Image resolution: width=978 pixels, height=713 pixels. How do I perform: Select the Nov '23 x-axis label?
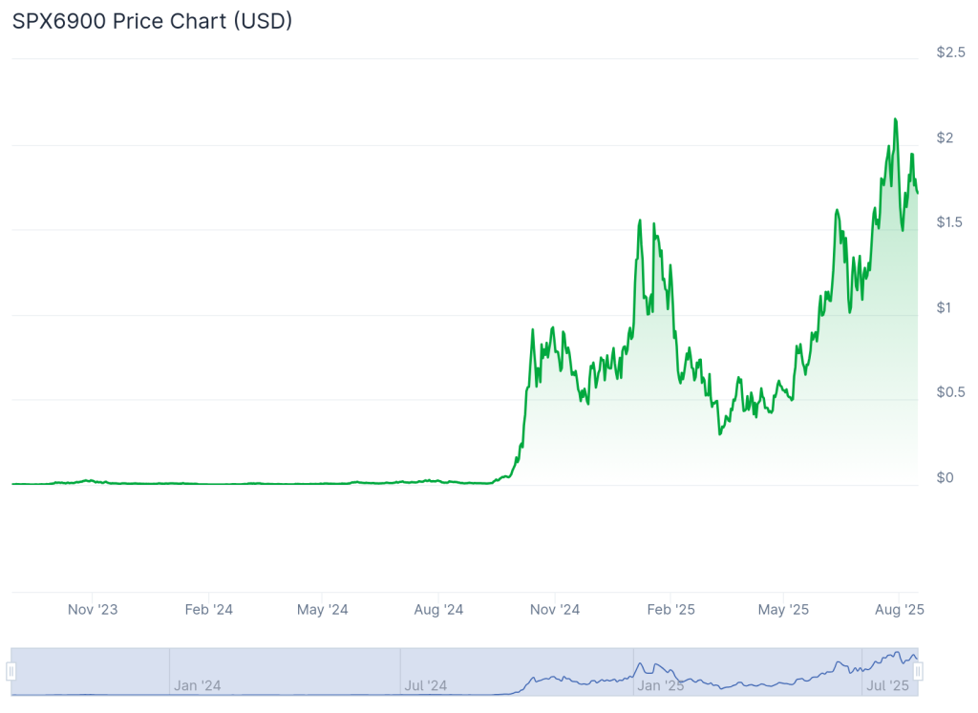point(94,609)
